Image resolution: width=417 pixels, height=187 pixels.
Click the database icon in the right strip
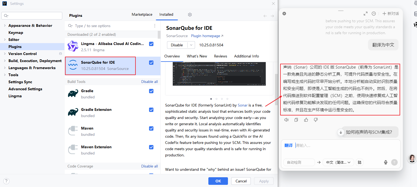point(415,14)
